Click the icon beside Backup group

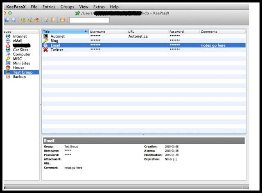point(8,77)
